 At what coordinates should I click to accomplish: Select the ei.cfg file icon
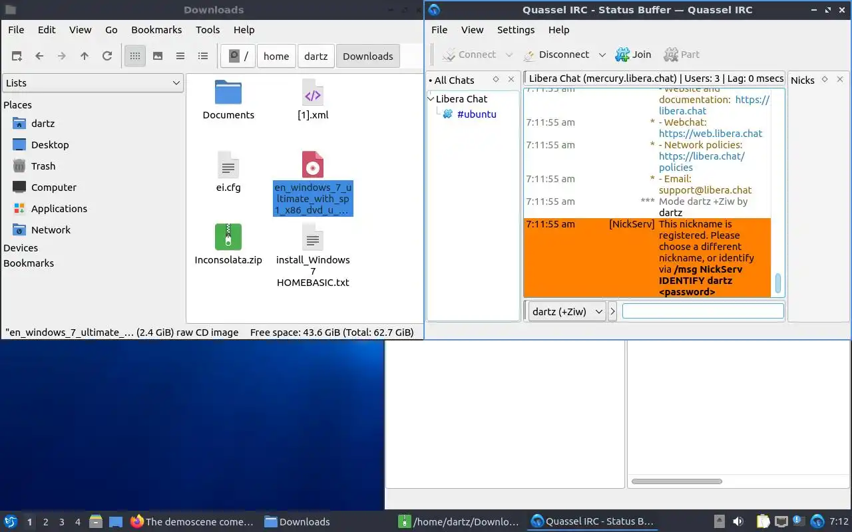pyautogui.click(x=228, y=165)
